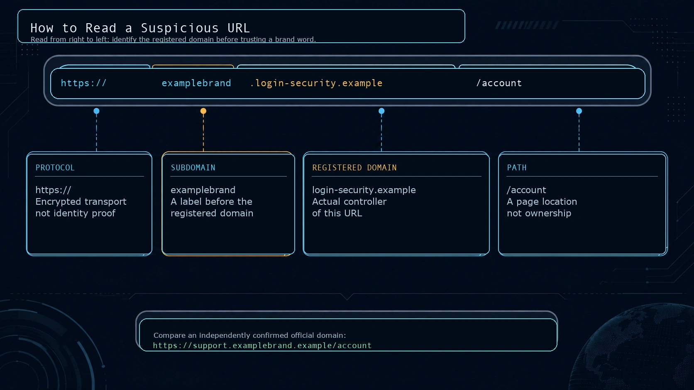Click the blue connector dot under '/account'
Screen dimensions: 694x390
coord(579,111)
